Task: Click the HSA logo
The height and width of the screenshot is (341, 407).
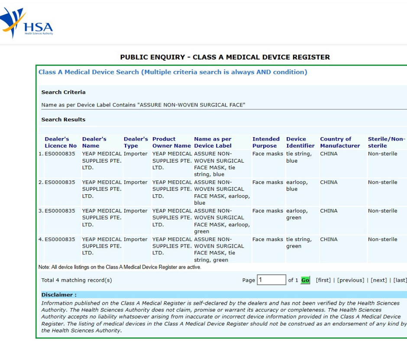Action: click(26, 23)
